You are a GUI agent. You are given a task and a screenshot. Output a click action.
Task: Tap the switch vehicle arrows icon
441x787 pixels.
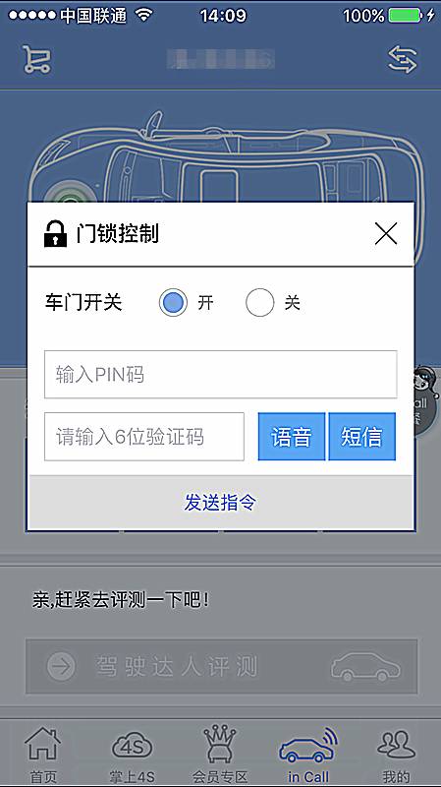(x=403, y=60)
